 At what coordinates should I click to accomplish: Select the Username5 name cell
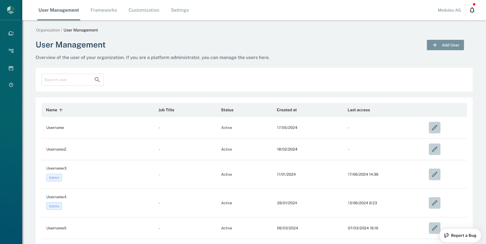click(56, 228)
